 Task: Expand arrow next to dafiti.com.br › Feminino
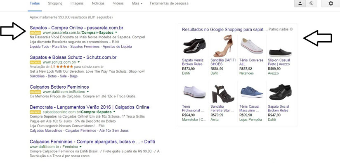(x=80, y=147)
